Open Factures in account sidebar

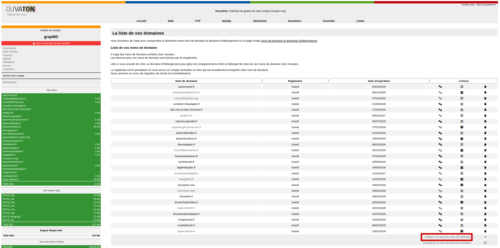[x=7, y=55]
